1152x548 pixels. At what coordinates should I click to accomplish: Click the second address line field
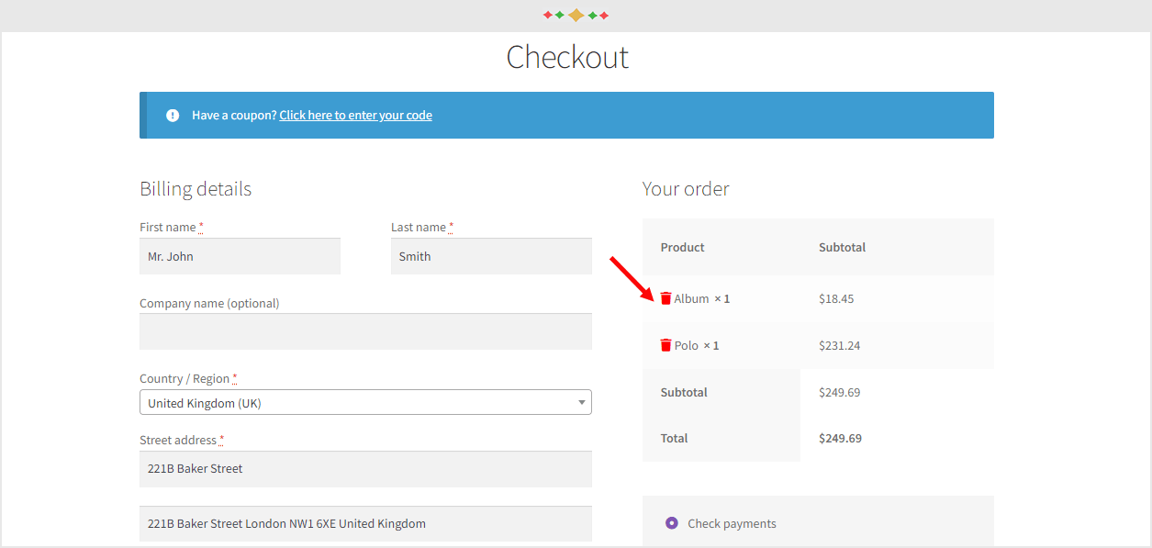click(365, 524)
